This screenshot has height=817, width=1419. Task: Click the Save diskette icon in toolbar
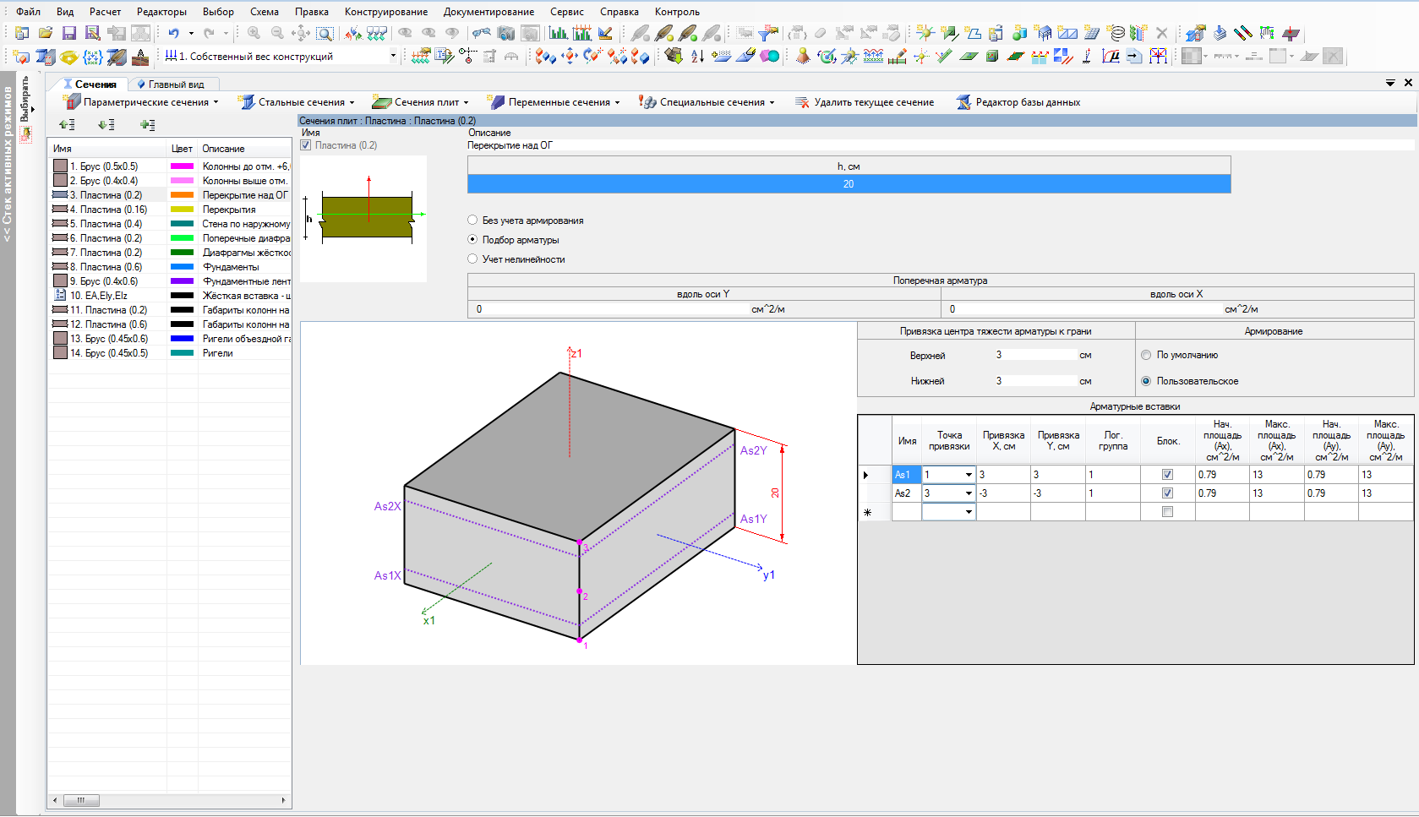coord(69,33)
